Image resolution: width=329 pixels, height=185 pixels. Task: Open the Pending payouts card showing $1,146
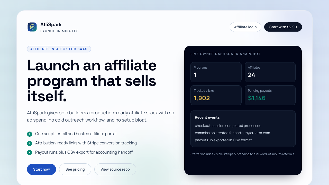(x=270, y=95)
